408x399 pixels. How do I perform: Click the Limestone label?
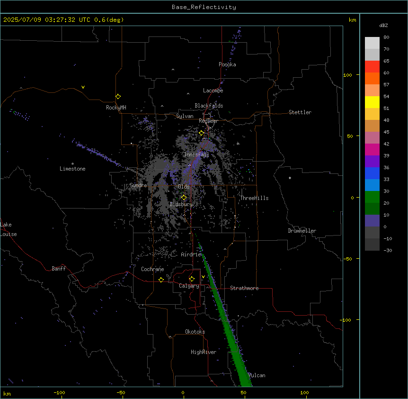point(72,169)
